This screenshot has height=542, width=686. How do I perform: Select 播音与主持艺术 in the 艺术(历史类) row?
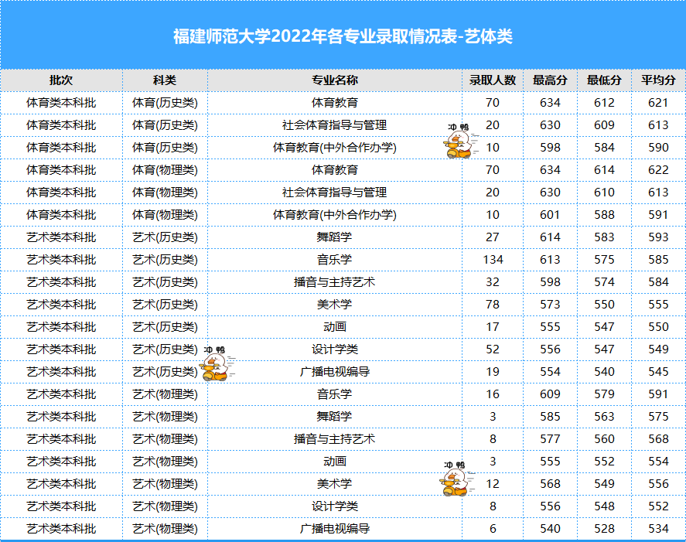(x=335, y=282)
